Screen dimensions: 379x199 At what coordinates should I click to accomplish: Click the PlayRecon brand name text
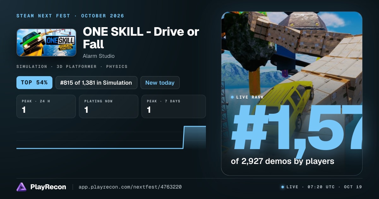point(48,187)
